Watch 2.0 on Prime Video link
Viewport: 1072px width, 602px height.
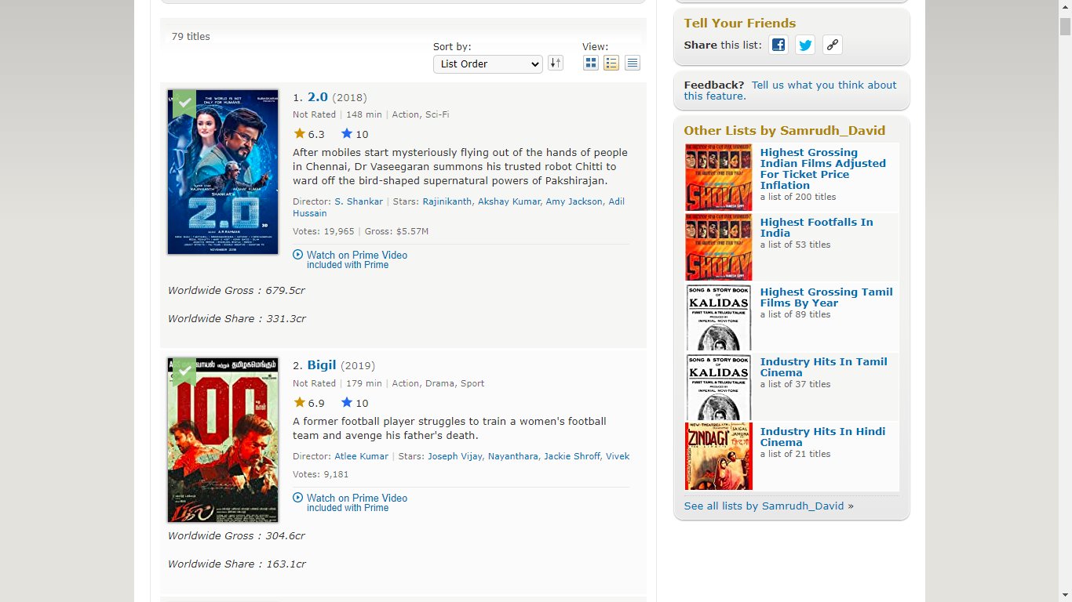tap(357, 255)
